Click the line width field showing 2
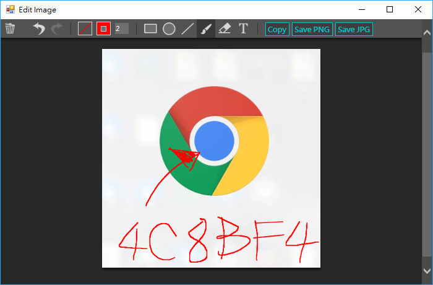The height and width of the screenshot is (285, 433). pyautogui.click(x=122, y=28)
